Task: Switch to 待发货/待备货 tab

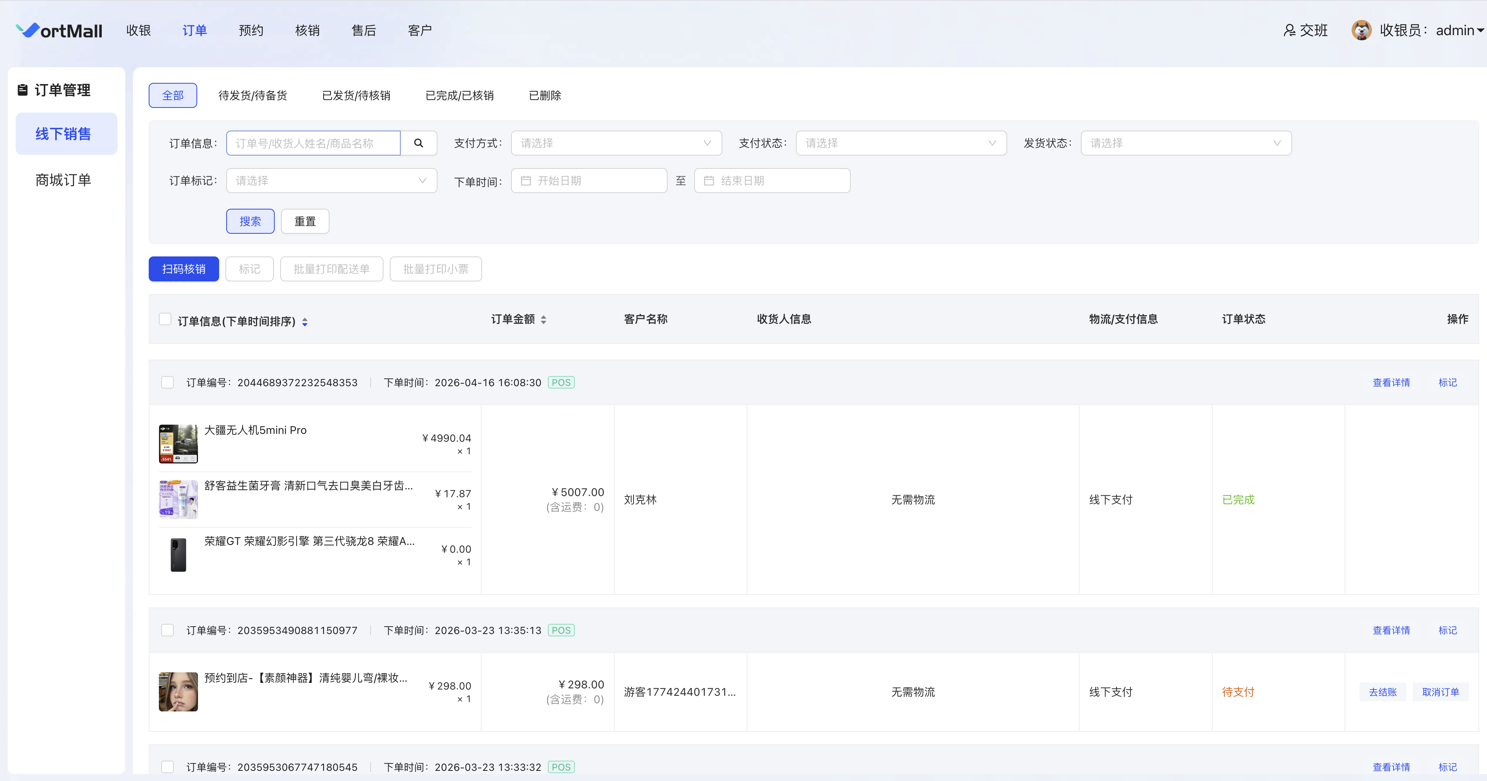Action: point(252,95)
